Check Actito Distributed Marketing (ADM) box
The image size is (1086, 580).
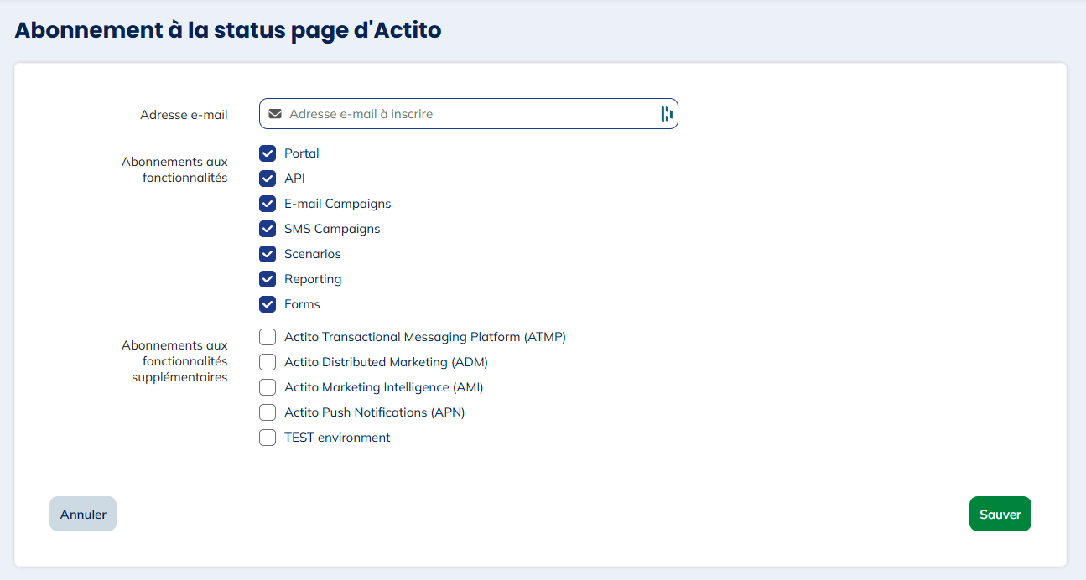(268, 362)
